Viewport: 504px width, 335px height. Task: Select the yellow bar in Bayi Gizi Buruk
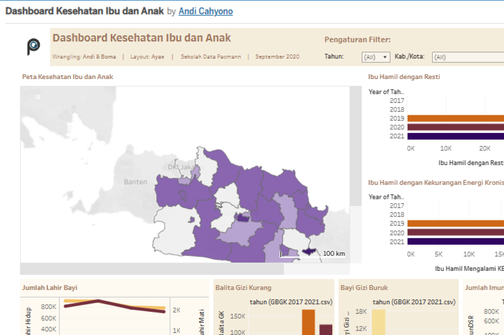[379, 322]
